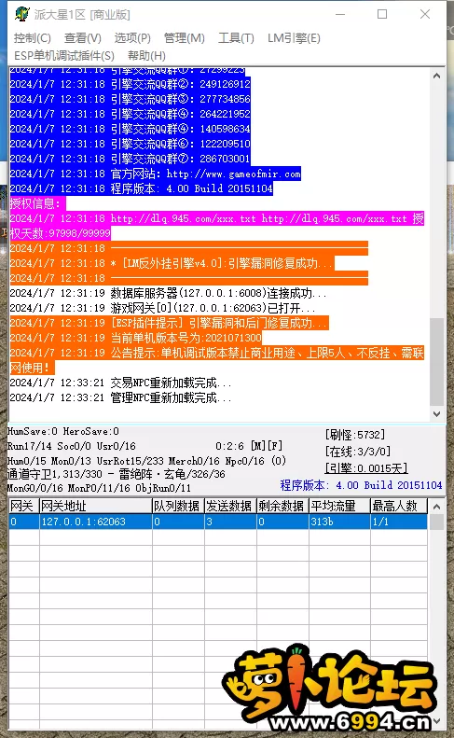Click the 在线:3/3/0 status text
Viewport: 454px width, 738px height.
coord(358,452)
